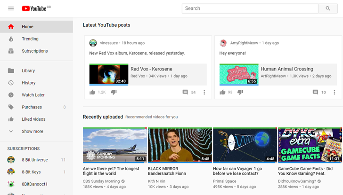Click 'Hey everyone!' post text
Image resolution: width=343 pixels, height=195 pixels.
[x=233, y=53]
